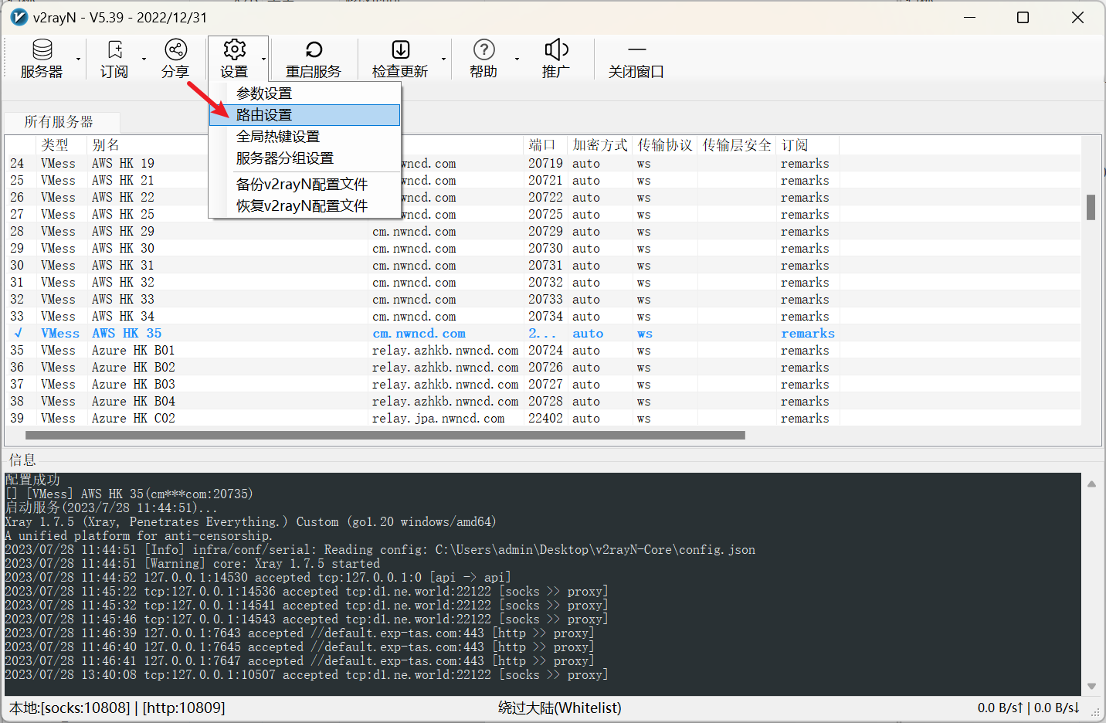1106x723 pixels.
Task: Expand the 订阅 dropdown arrow
Action: (144, 59)
